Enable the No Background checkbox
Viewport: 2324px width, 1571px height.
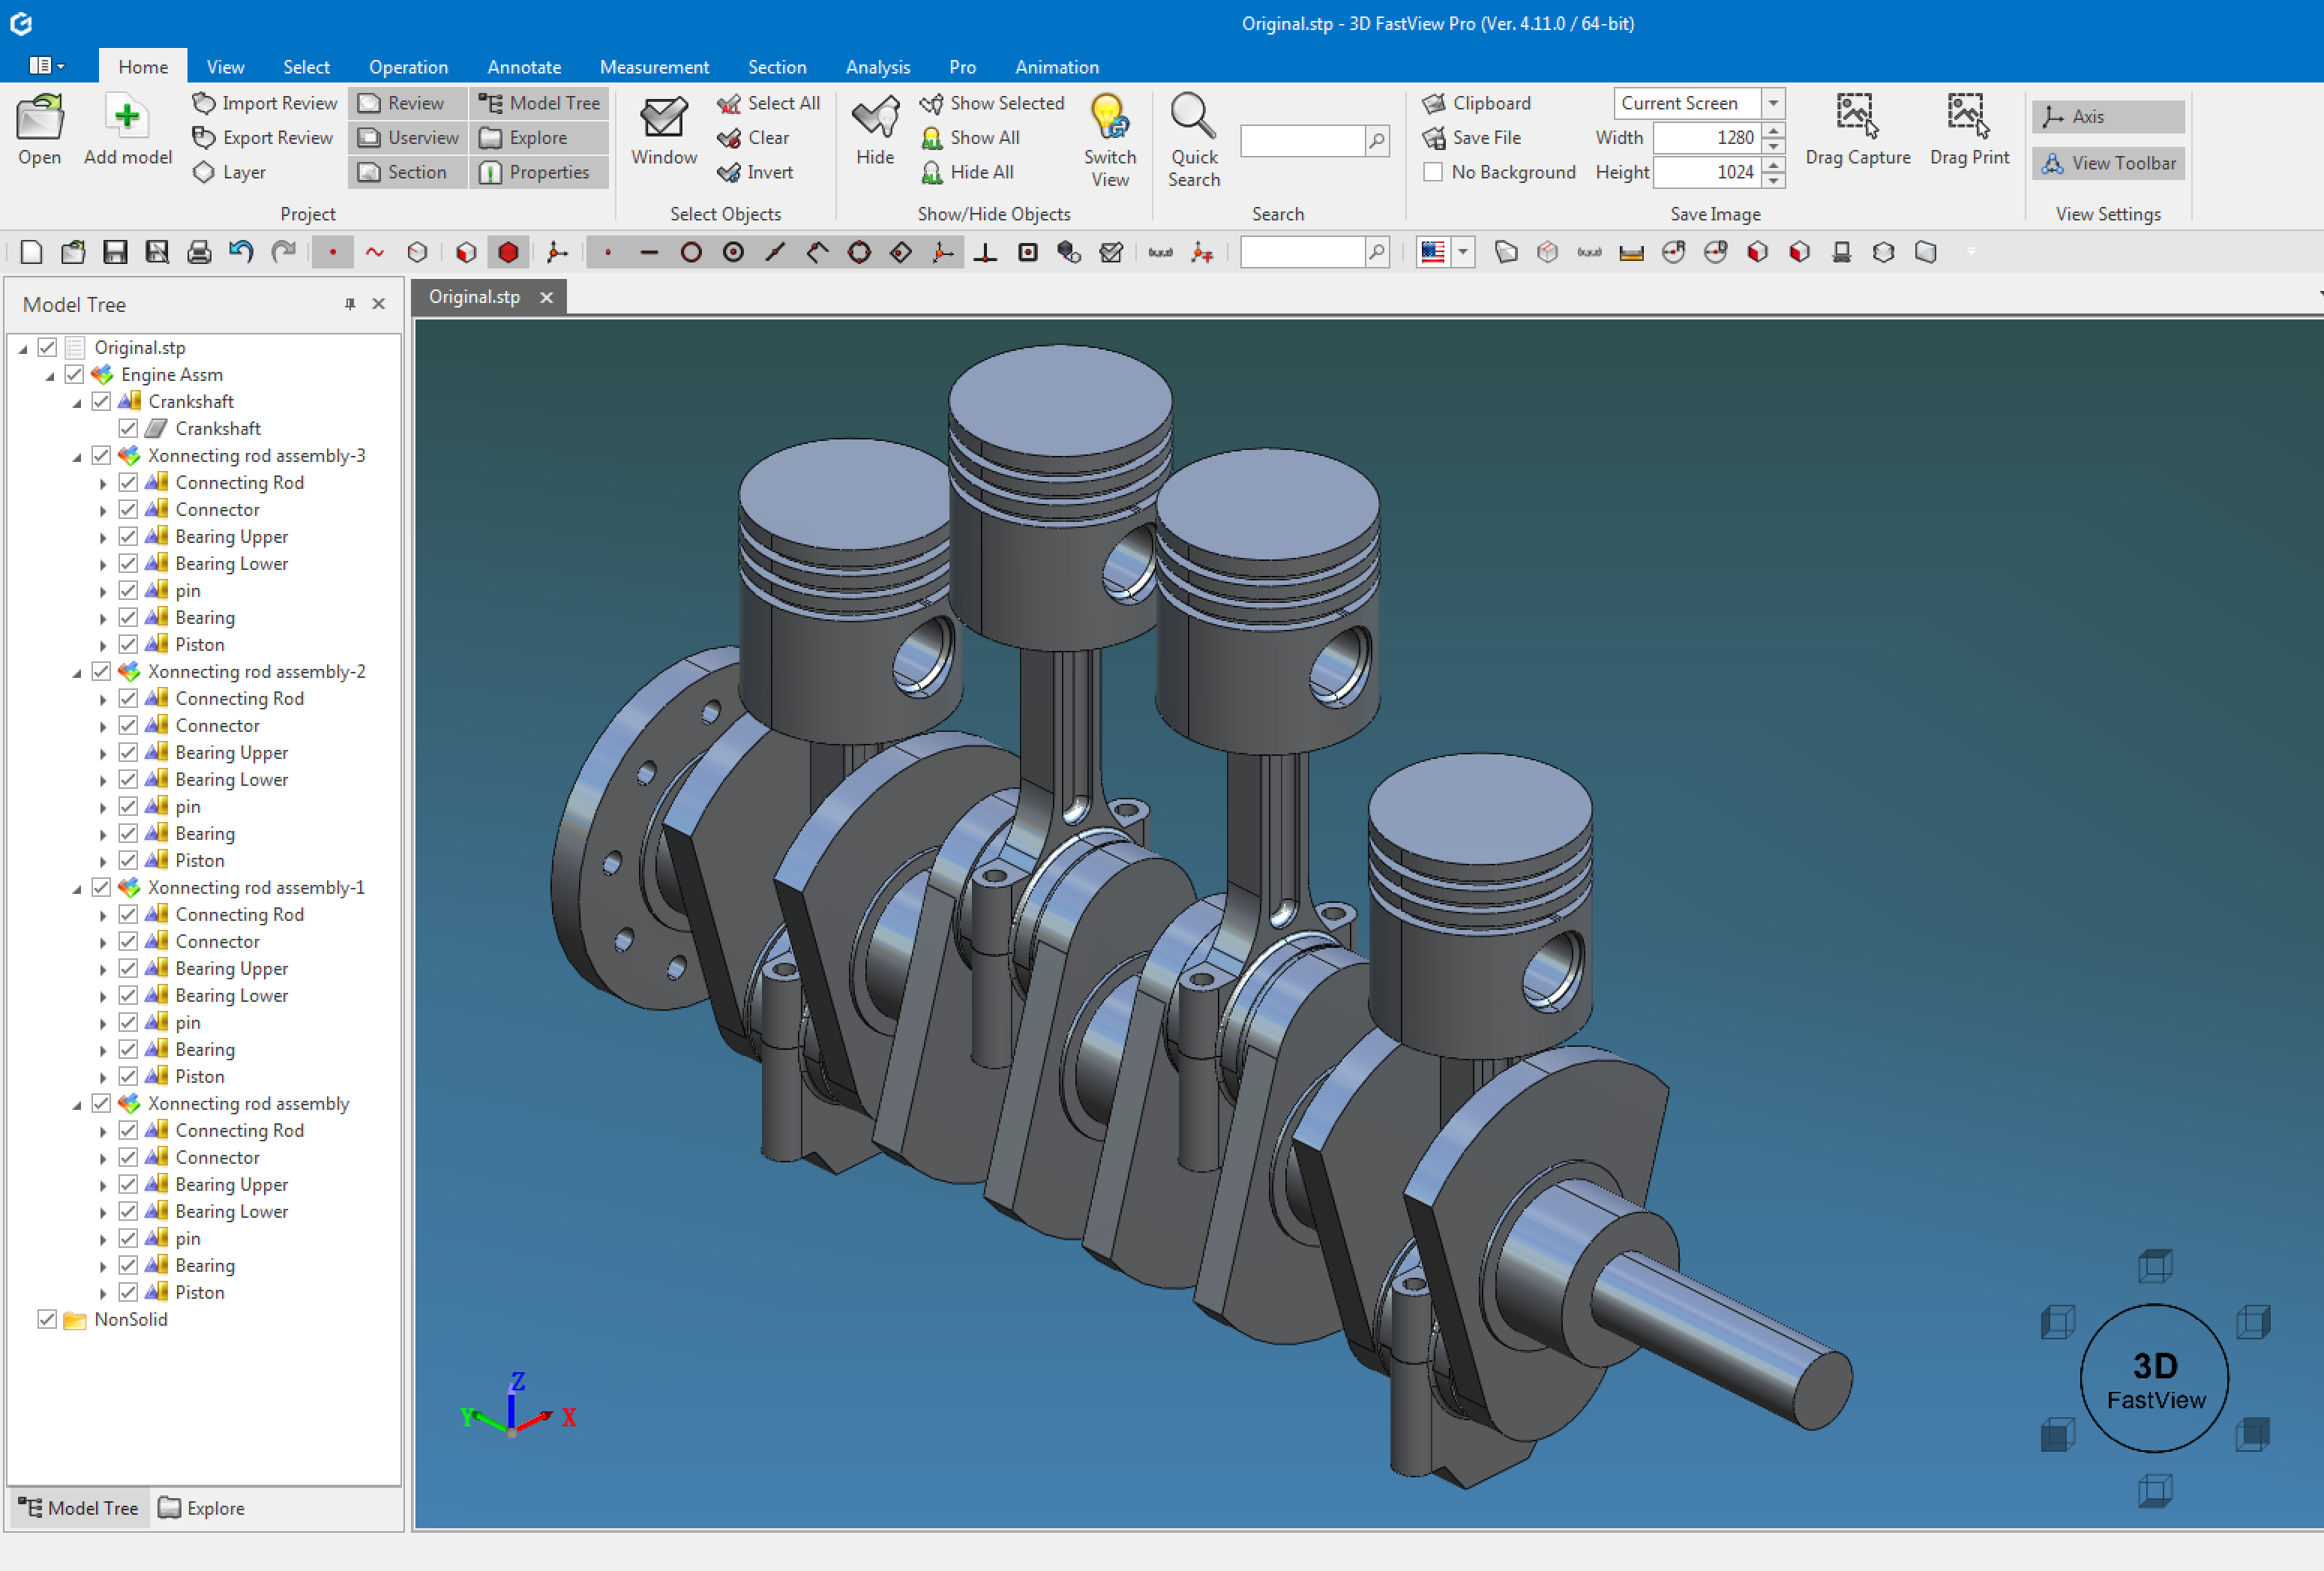pyautogui.click(x=1433, y=172)
